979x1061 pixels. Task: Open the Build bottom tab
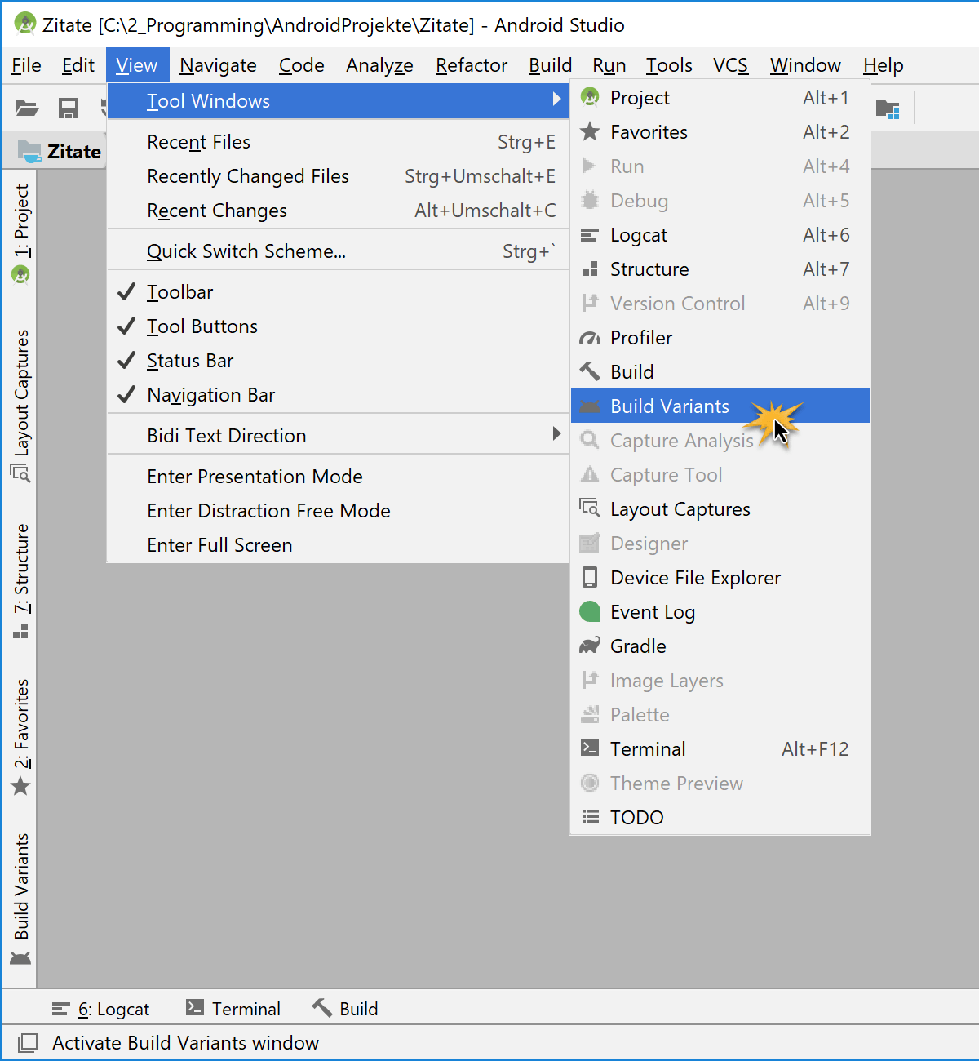(x=345, y=1009)
